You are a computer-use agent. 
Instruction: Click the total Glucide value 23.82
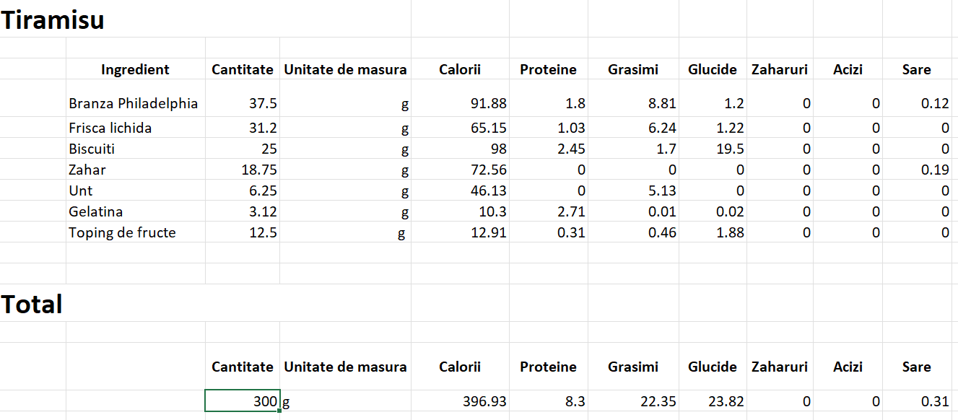(713, 401)
